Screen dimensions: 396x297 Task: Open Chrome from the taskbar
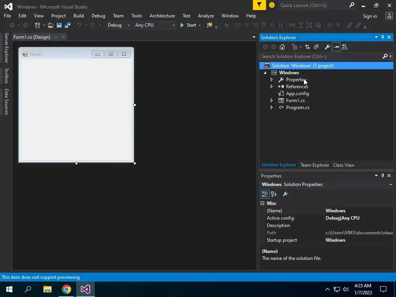tap(67, 289)
